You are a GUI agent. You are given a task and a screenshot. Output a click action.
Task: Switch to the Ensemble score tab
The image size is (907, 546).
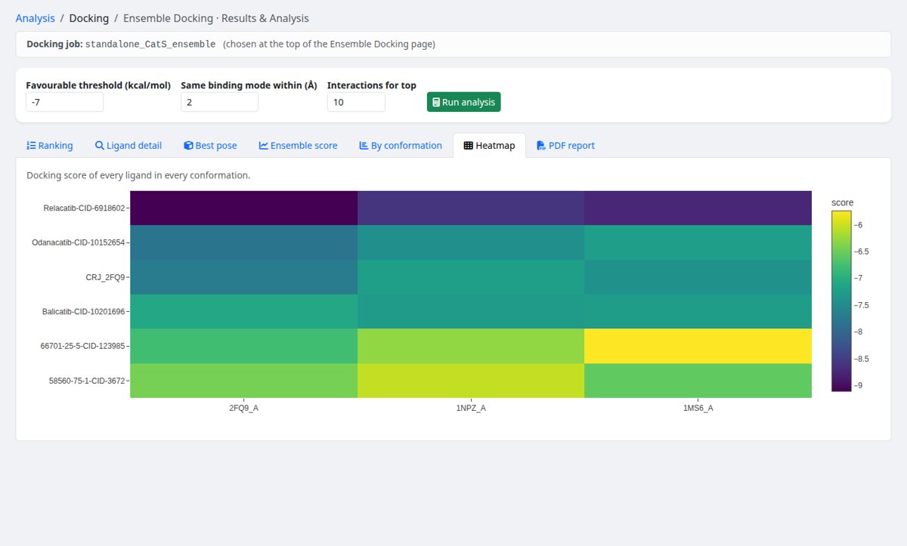298,146
